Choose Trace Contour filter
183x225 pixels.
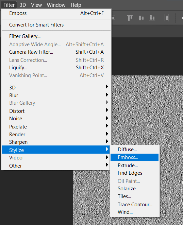click(x=134, y=205)
